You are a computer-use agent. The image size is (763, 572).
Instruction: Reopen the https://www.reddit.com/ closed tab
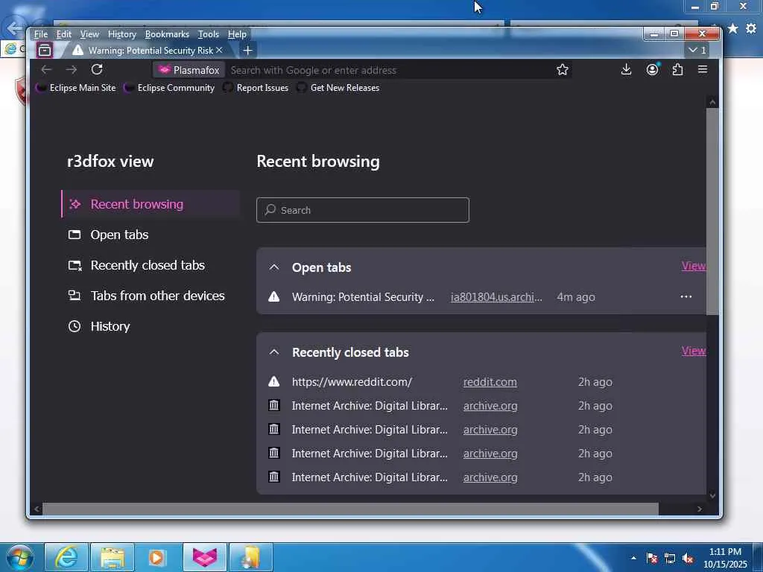point(352,382)
